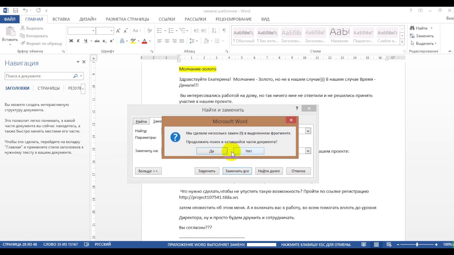This screenshot has width=454, height=255.
Task: Click the Decrease Indent icon
Action: pos(196,31)
